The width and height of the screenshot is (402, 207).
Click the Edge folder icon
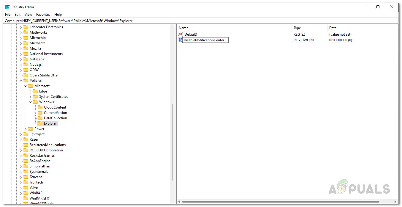tap(35, 91)
